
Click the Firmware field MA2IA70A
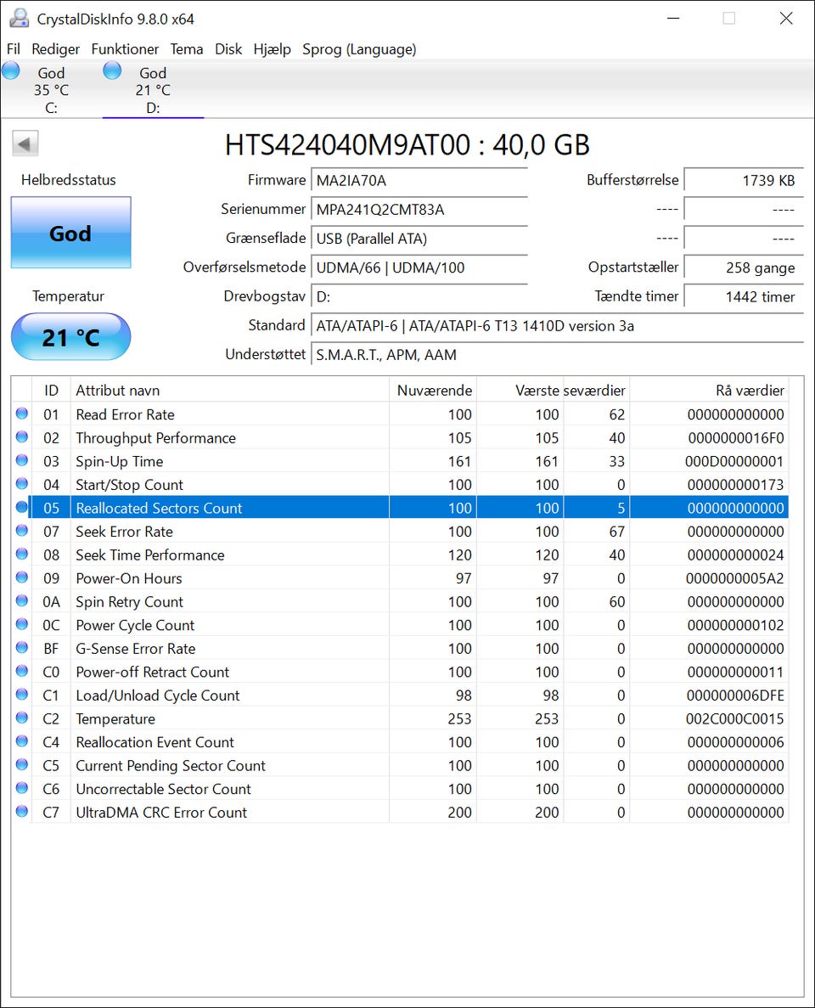point(419,181)
